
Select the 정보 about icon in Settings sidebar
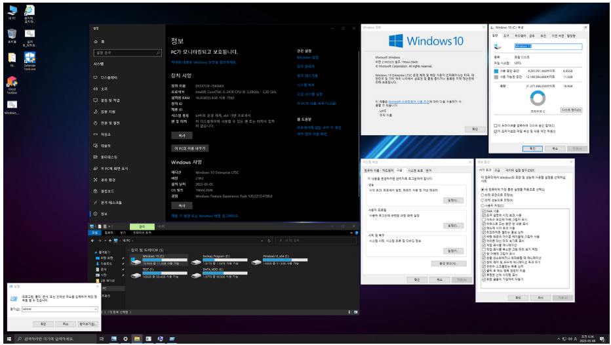[96, 214]
